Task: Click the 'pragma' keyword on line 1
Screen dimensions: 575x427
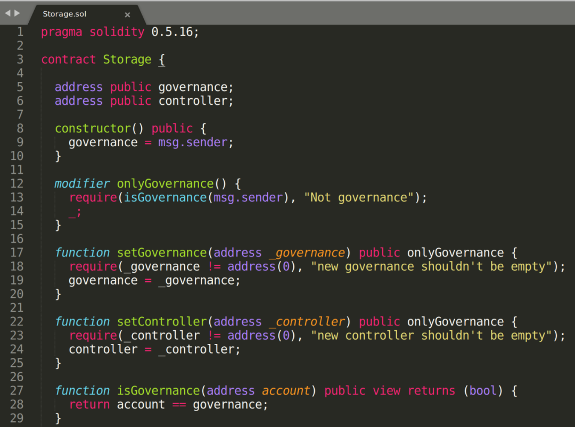Action: tap(62, 32)
